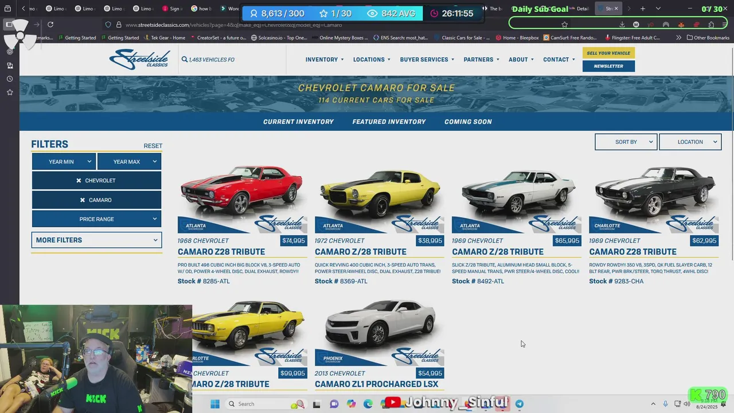Open the browser hamburger menu
This screenshot has height=413, width=734.
click(726, 25)
